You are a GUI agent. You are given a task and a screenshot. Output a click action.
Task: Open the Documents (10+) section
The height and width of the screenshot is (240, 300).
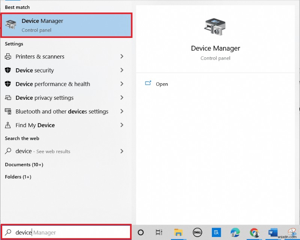pos(24,164)
